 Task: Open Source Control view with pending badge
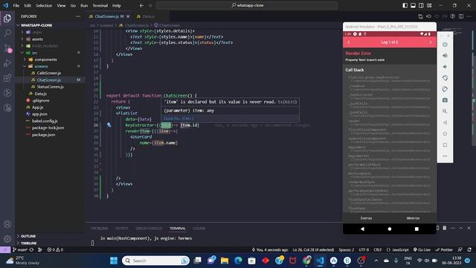coord(7,48)
